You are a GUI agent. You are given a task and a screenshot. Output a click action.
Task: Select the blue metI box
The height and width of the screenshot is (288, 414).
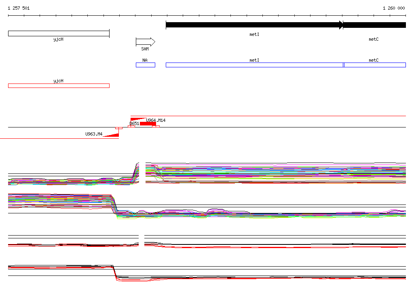[x=255, y=65]
